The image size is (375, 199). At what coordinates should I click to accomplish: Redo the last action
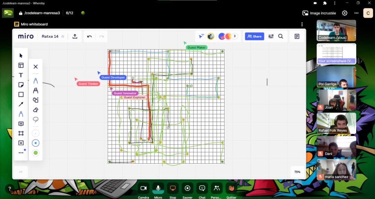(101, 36)
